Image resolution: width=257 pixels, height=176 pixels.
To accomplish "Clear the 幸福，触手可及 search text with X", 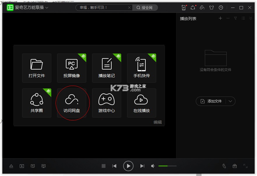I will click(129, 8).
